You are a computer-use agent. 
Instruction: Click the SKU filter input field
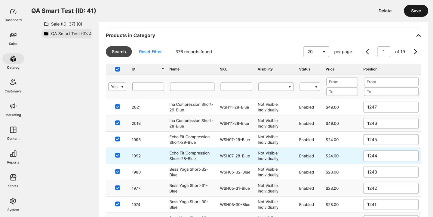tap(236, 87)
